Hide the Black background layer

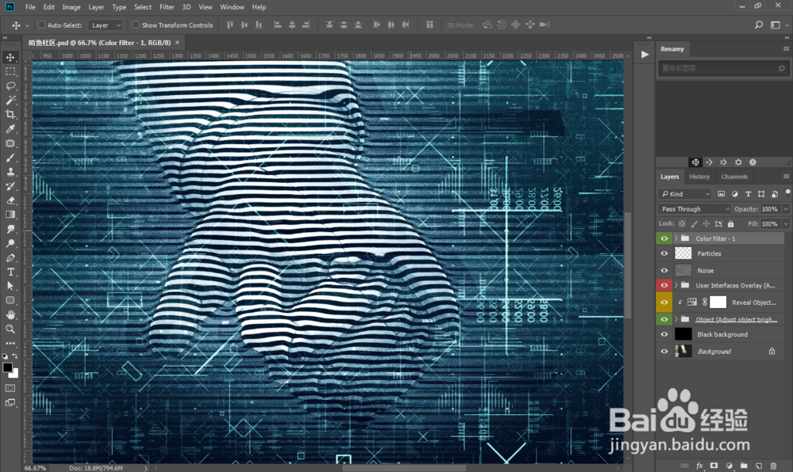coord(664,334)
